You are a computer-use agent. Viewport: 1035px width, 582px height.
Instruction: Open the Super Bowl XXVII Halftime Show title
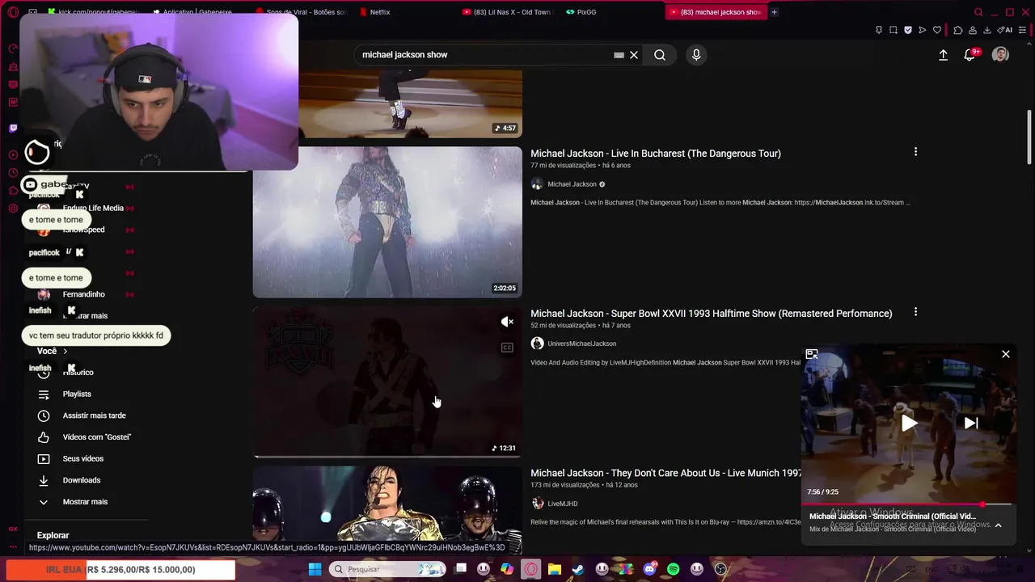click(x=711, y=314)
